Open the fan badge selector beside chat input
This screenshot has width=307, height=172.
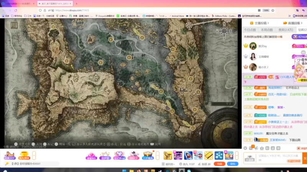click(x=250, y=158)
